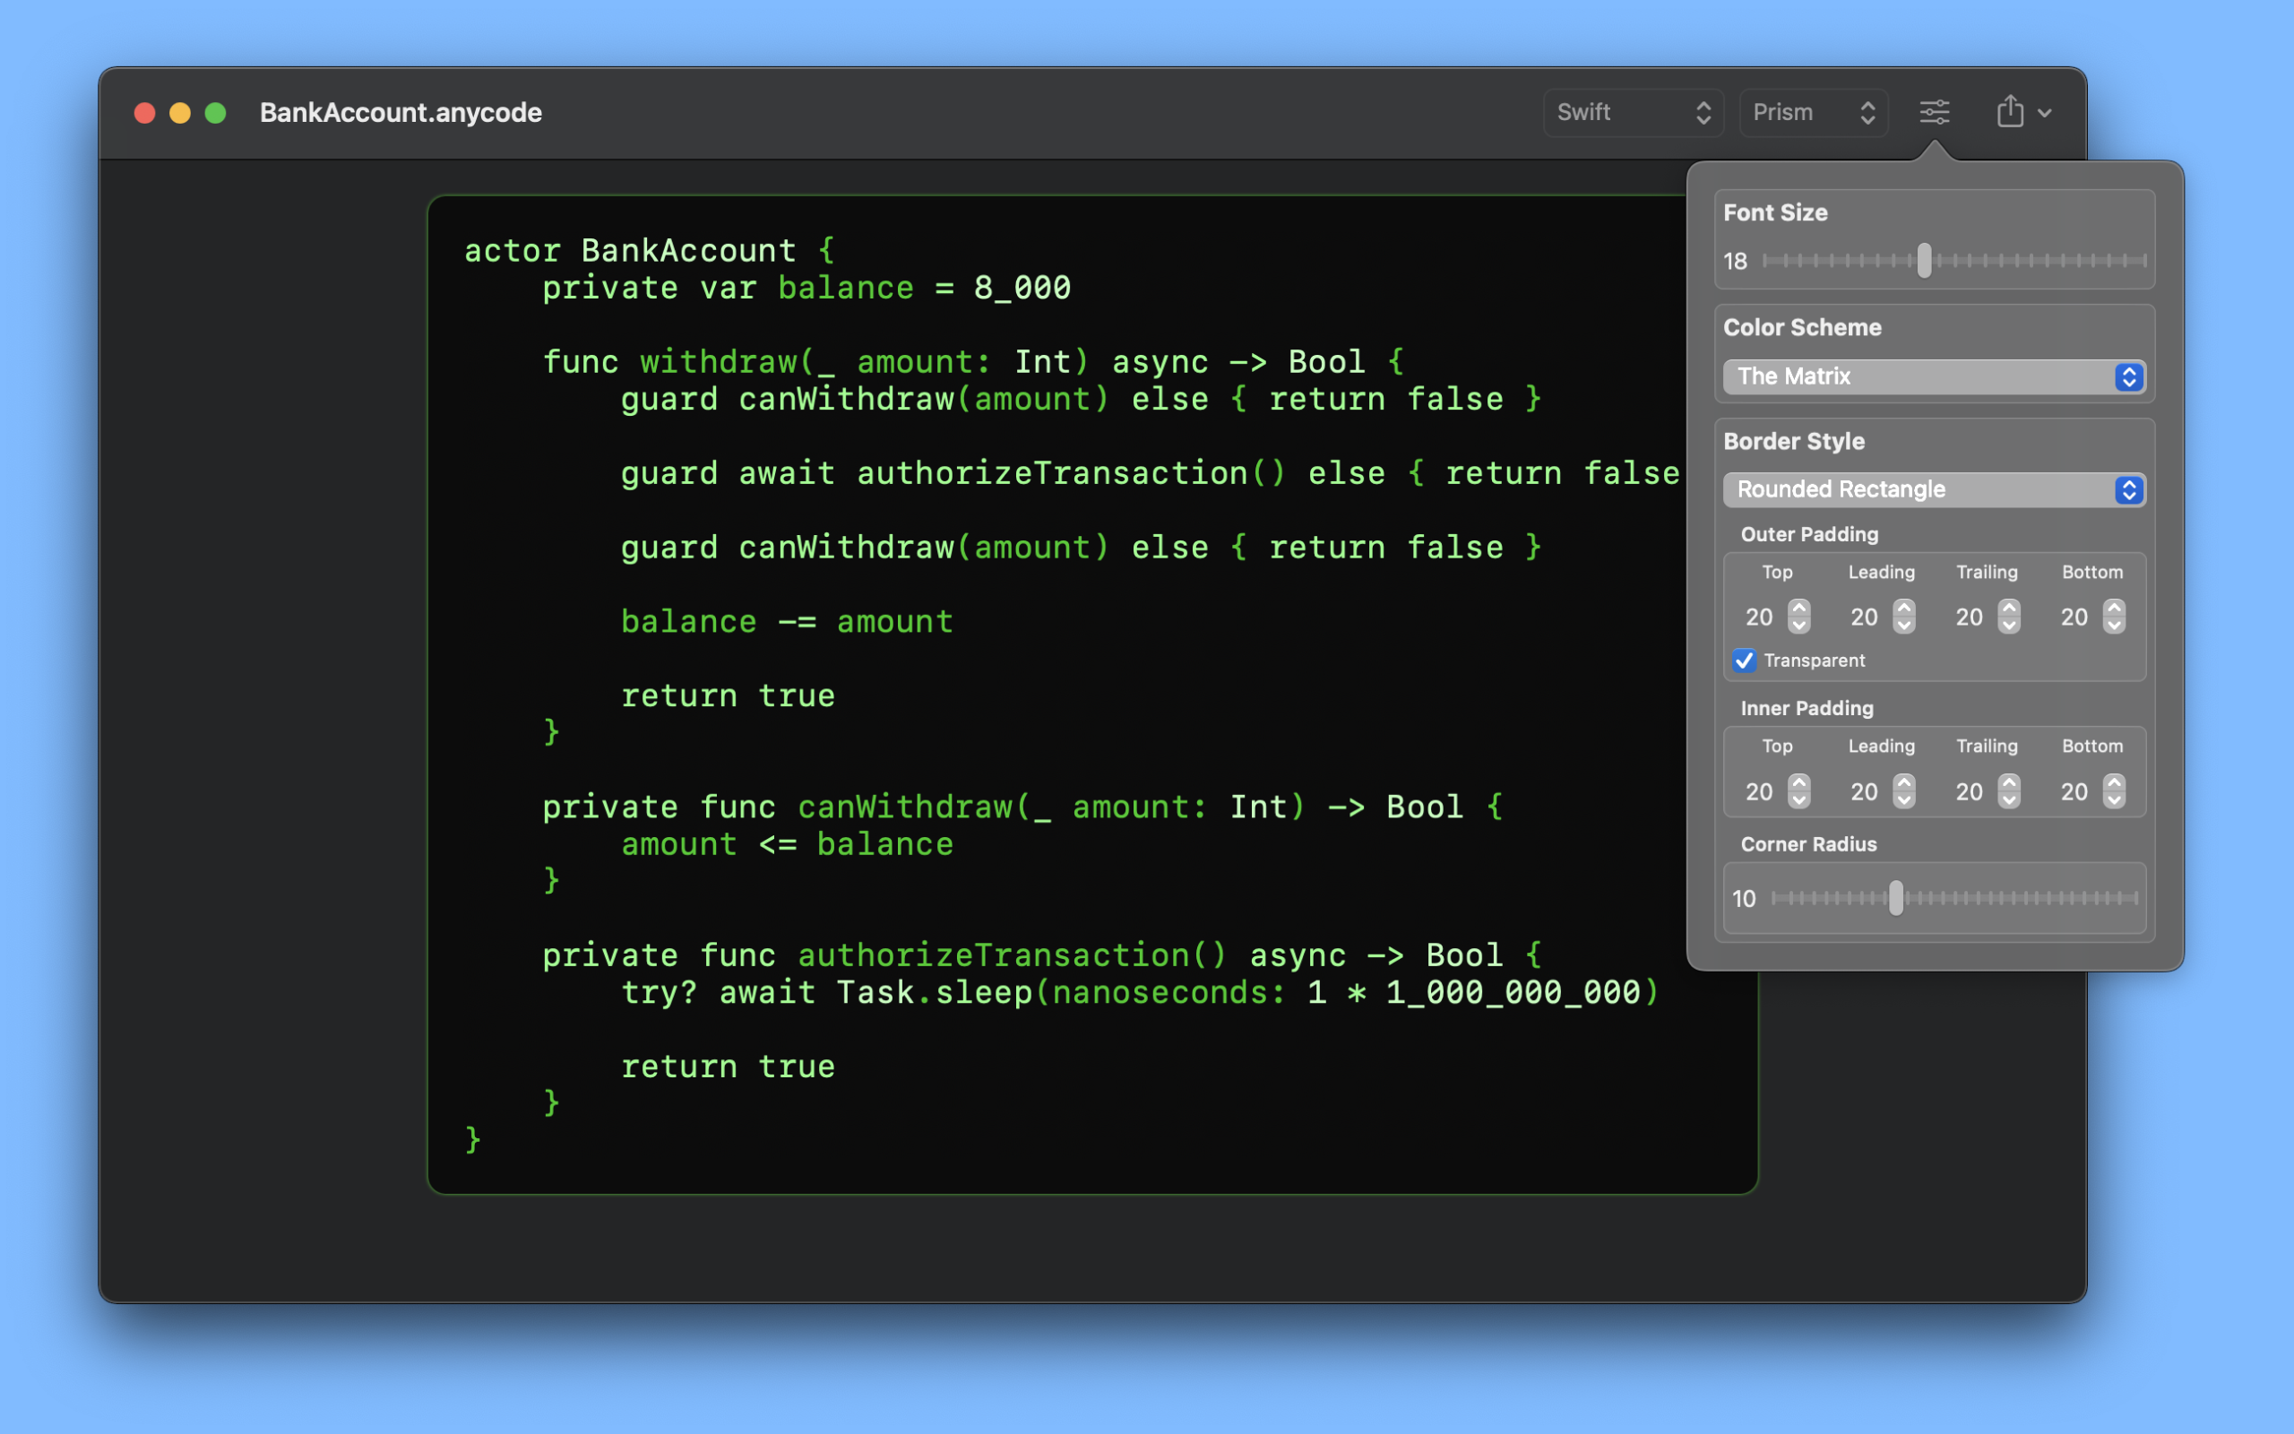Increase Outer Padding Top stepper

1799,607
